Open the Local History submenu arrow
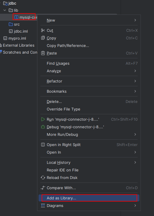 coord(135,162)
